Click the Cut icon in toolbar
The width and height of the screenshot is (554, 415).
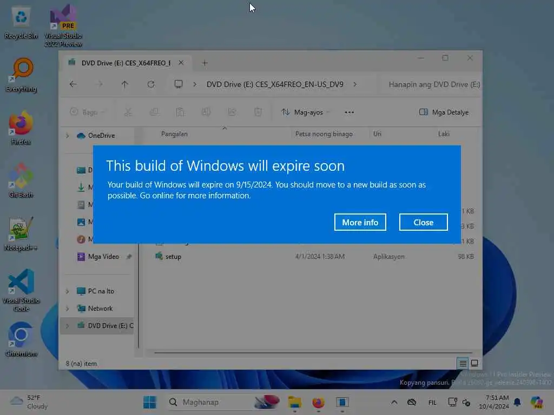(x=128, y=112)
